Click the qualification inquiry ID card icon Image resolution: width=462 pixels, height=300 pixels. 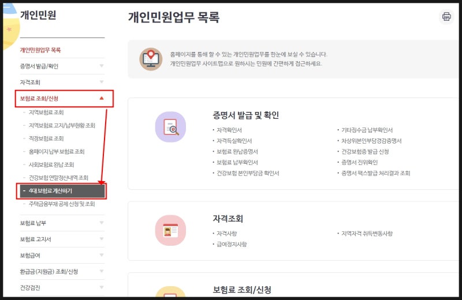pos(170,230)
